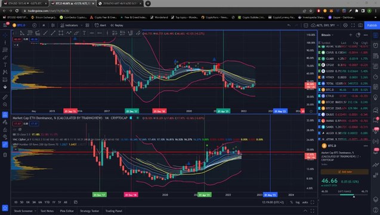Open the candlestick chart style selector

(53, 25)
